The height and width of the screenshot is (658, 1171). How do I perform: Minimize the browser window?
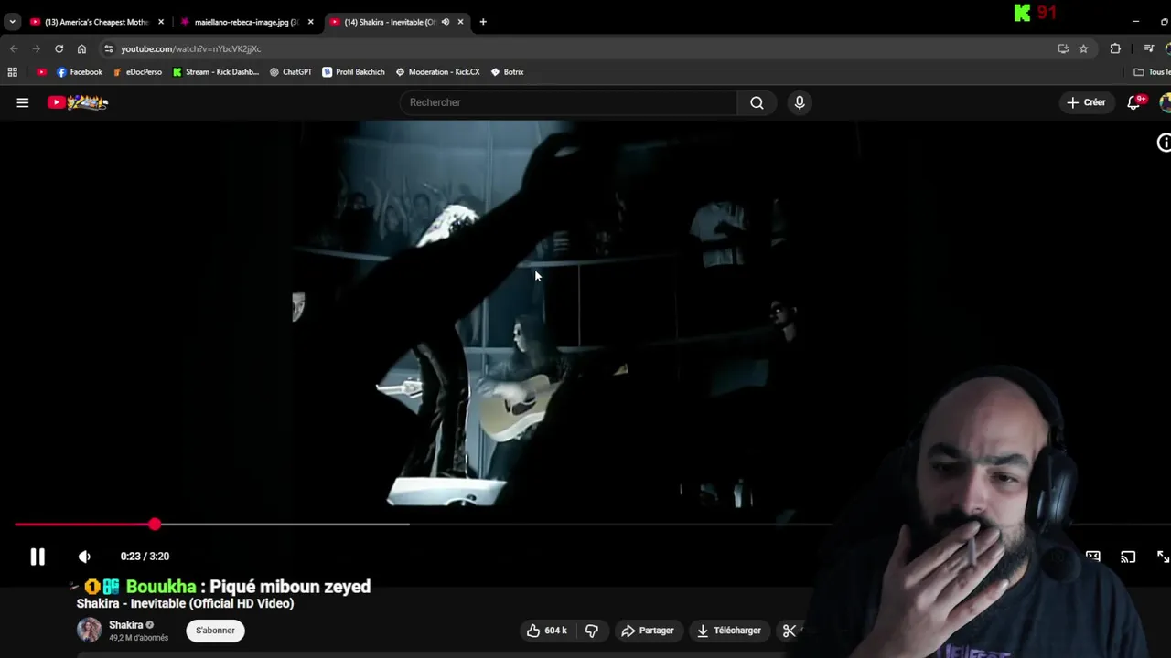(1135, 22)
